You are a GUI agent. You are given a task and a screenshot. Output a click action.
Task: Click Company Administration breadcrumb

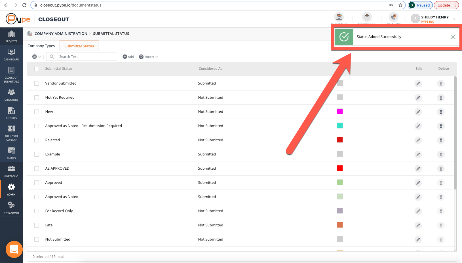click(x=61, y=33)
